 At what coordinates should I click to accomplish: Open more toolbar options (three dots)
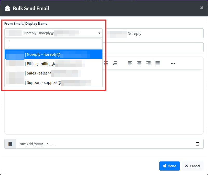click(x=173, y=63)
